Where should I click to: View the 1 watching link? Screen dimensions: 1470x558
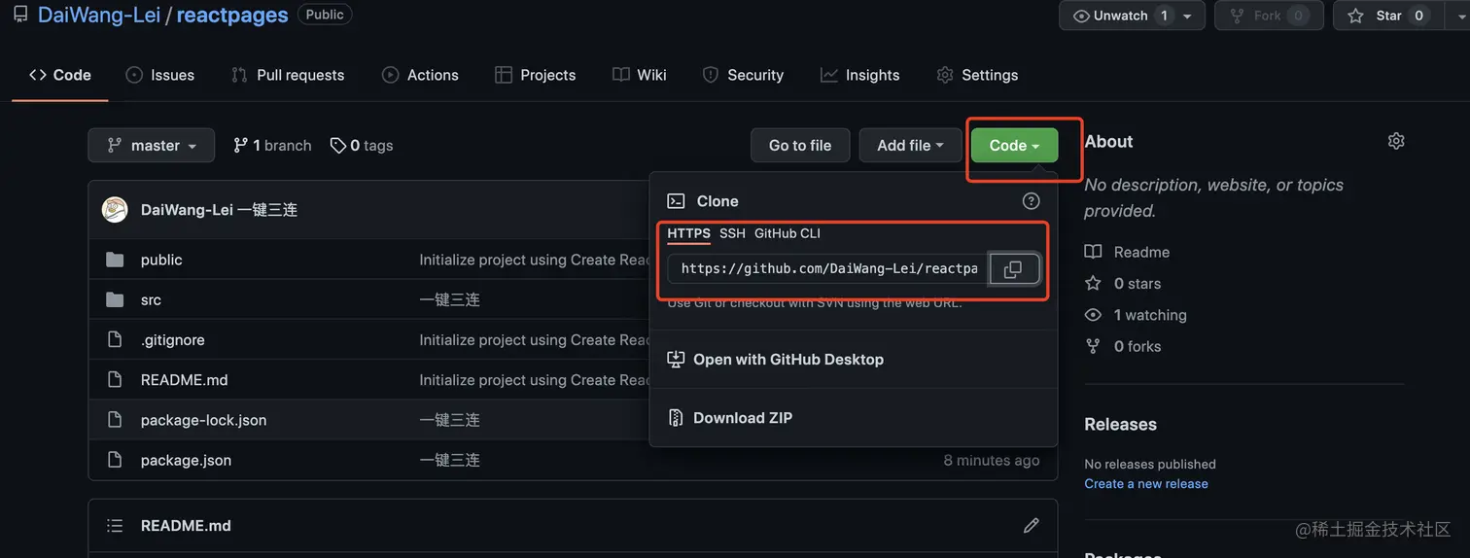1136,315
